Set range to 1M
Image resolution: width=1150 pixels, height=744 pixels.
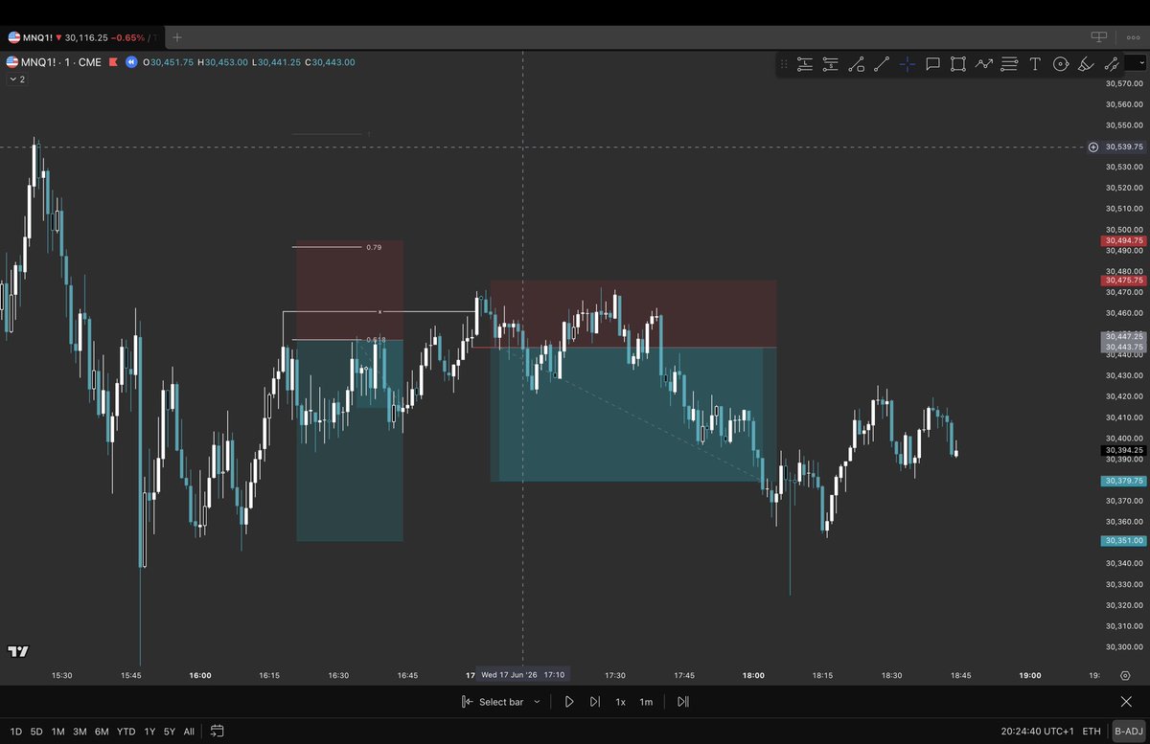coord(58,732)
